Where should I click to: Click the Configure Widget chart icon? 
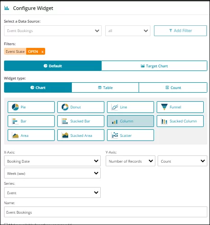click(7, 8)
